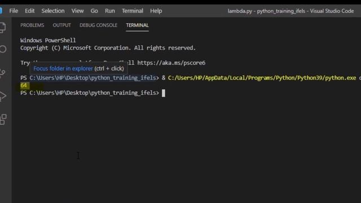
Task: Open the Extensions view
Action: pos(3,119)
